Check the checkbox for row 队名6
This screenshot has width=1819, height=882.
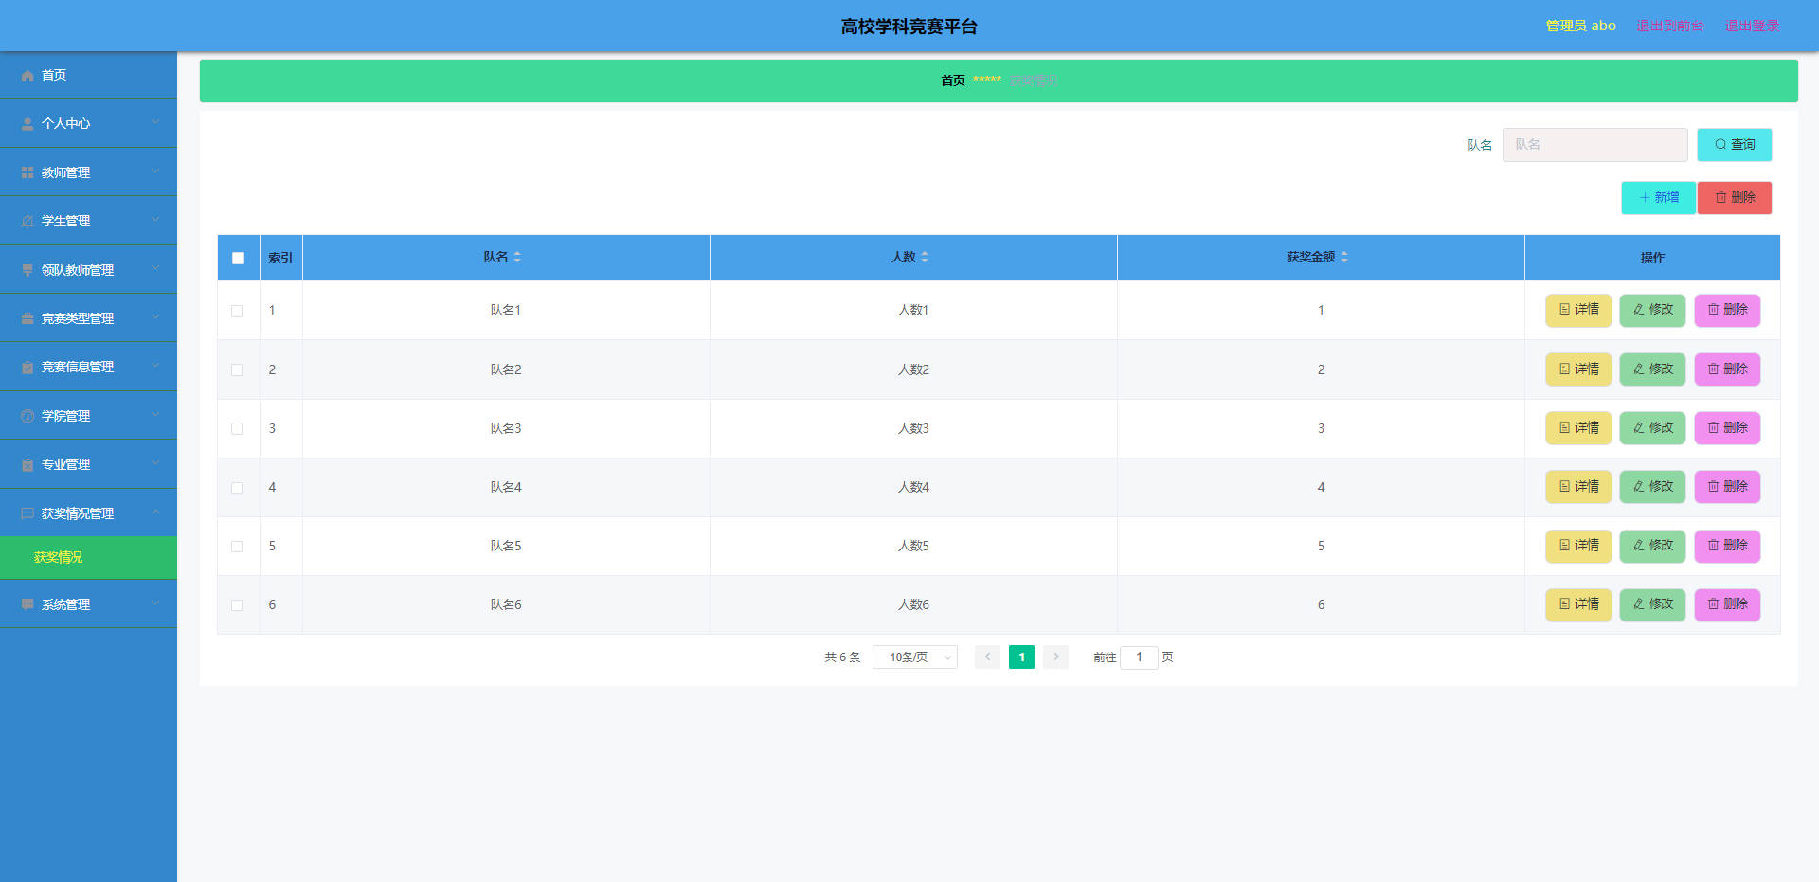(x=237, y=605)
